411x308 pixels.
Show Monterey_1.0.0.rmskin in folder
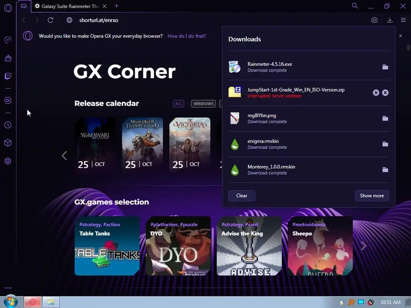385,170
